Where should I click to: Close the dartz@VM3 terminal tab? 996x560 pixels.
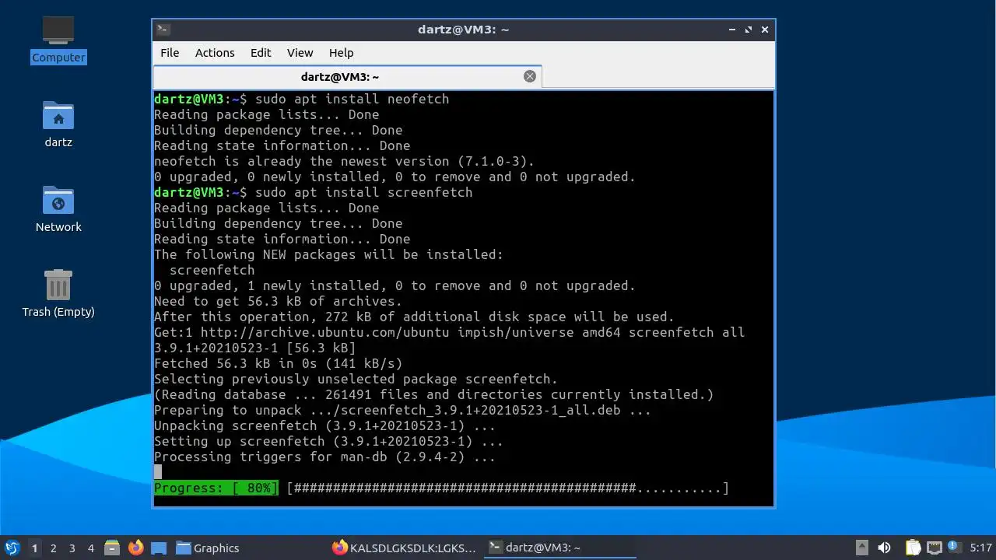530,76
